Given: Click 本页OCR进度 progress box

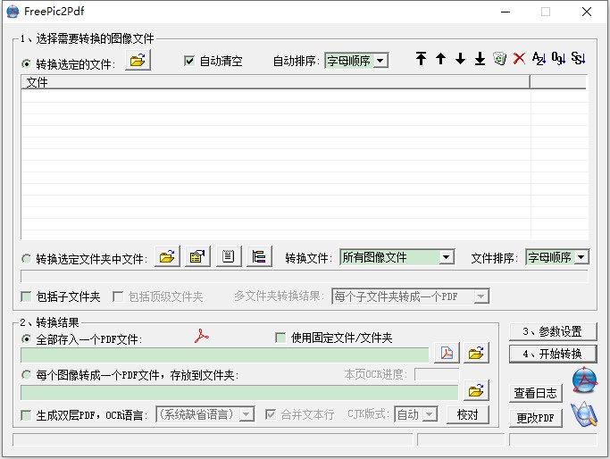Looking at the screenshot, I should click(x=437, y=374).
